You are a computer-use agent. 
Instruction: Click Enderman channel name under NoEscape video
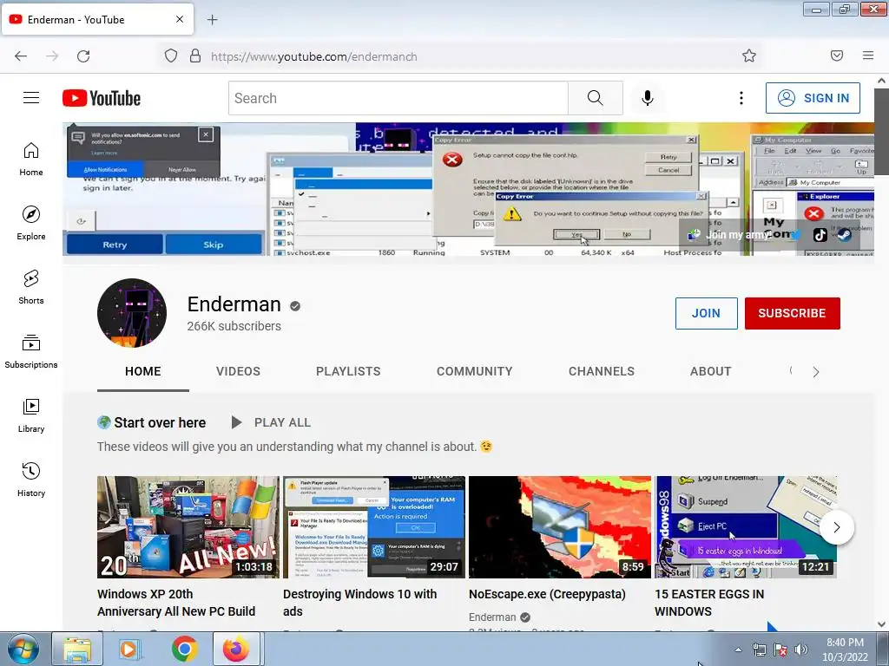coord(492,617)
